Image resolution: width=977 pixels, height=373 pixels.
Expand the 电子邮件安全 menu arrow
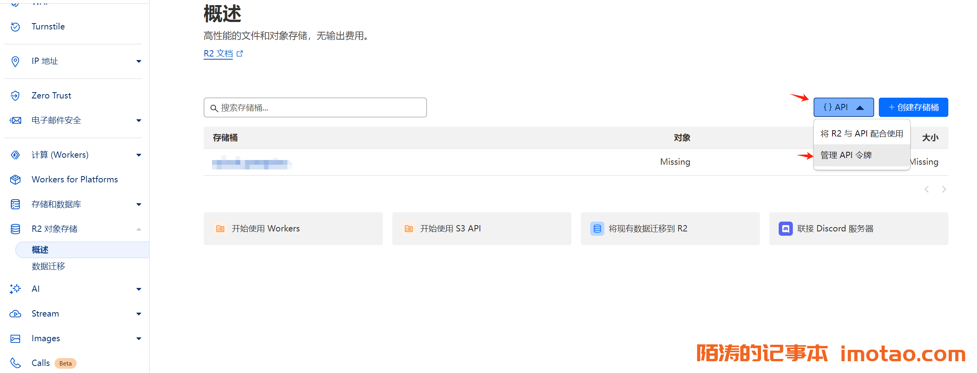click(x=139, y=120)
